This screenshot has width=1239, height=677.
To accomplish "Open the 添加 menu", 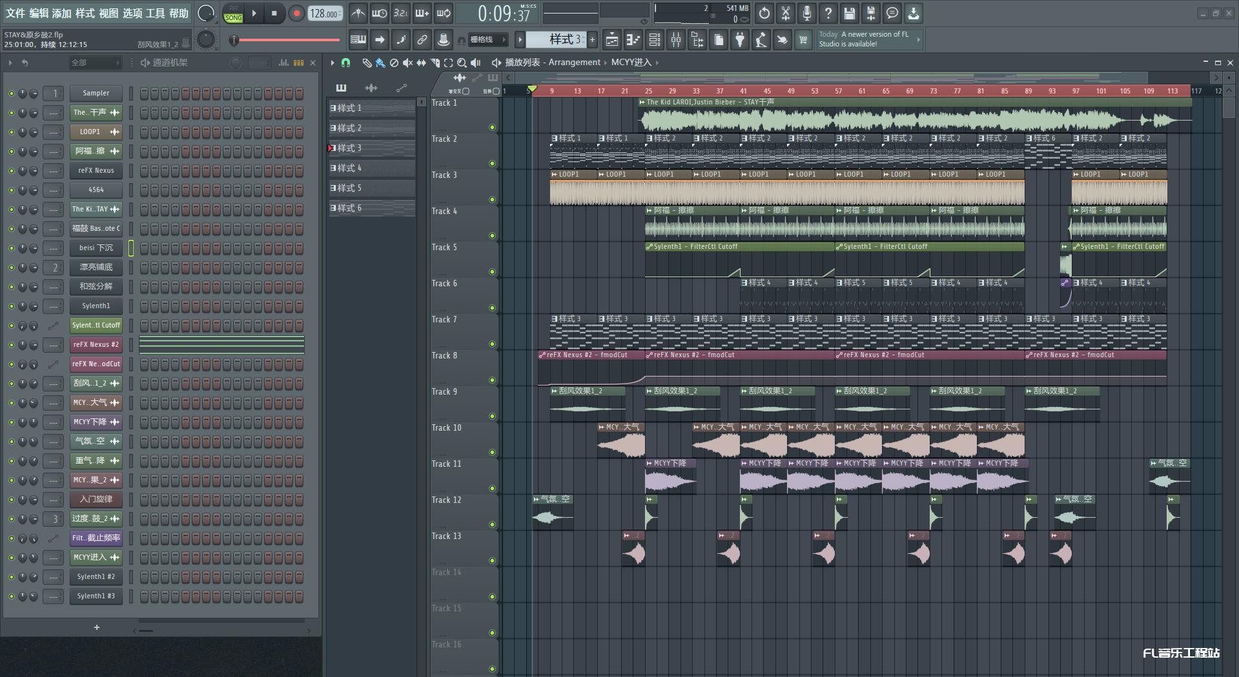I will tap(62, 14).
